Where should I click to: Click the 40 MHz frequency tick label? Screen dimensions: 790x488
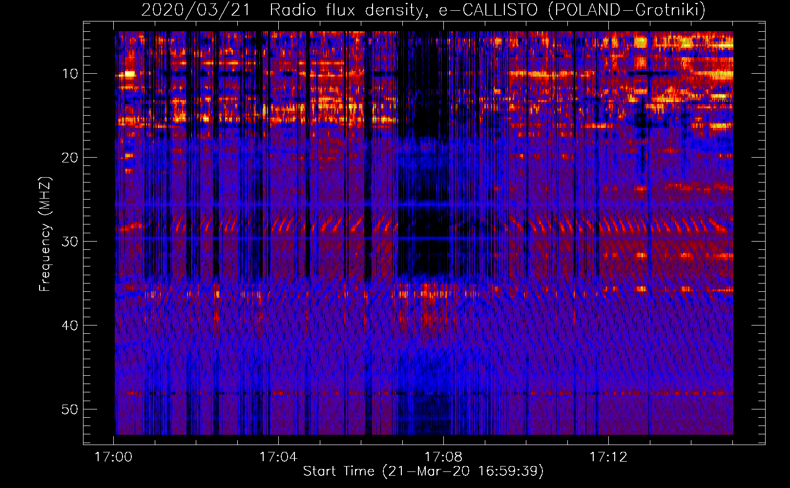(x=70, y=325)
